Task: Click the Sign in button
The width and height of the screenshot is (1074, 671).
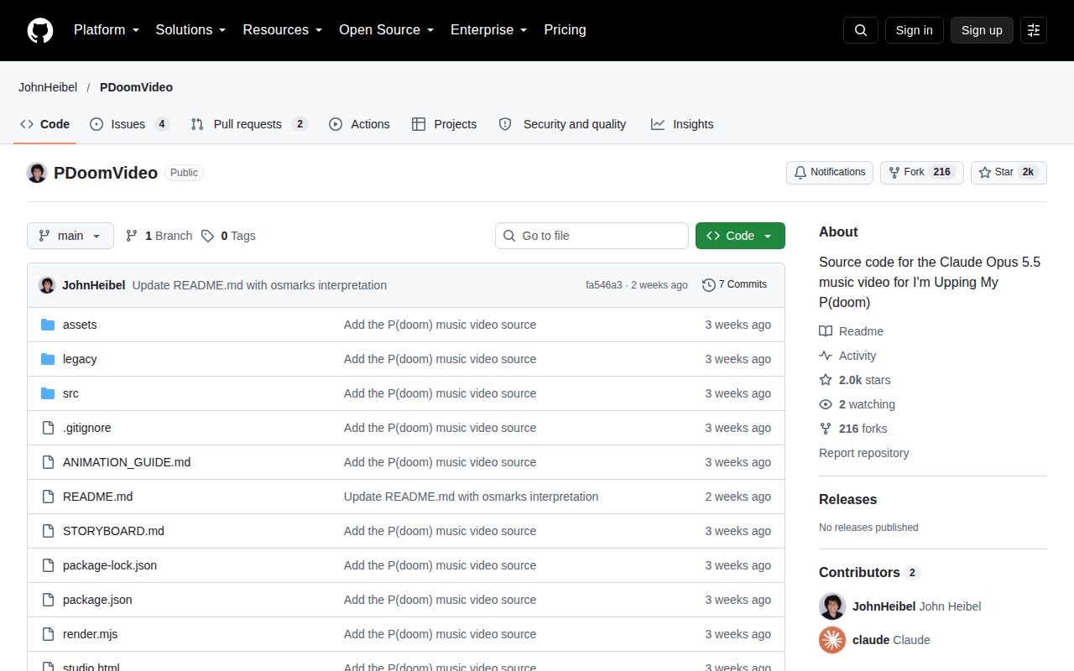Action: (x=914, y=30)
